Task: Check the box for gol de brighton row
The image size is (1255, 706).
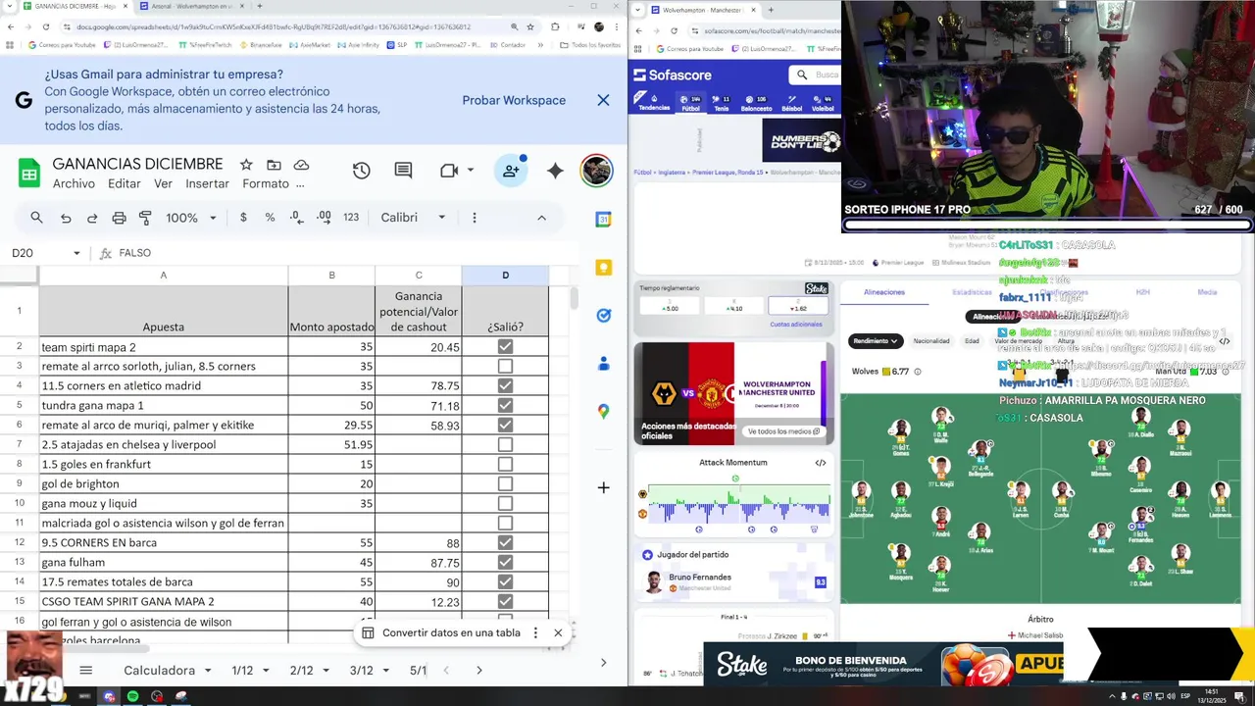Action: point(505,483)
